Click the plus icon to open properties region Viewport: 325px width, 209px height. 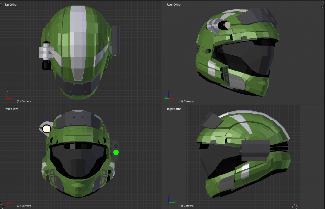[x=322, y=8]
